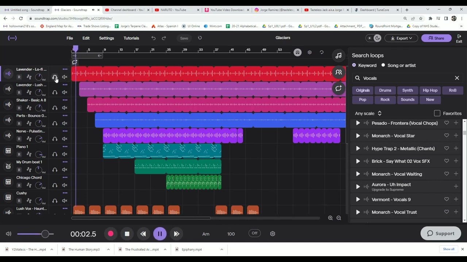
Task: Open the Edit menu
Action: pos(86,38)
